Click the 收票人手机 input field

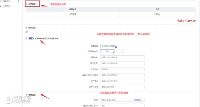click(122, 105)
